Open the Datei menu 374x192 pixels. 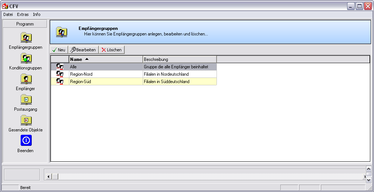tap(8, 14)
